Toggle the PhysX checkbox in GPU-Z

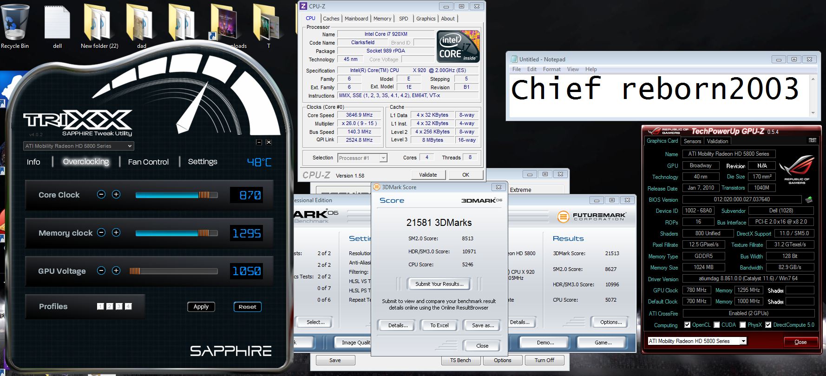point(743,325)
